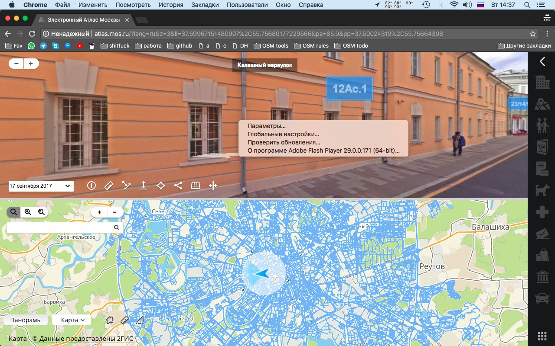
Task: Open the medical cross health category
Action: (x=542, y=212)
